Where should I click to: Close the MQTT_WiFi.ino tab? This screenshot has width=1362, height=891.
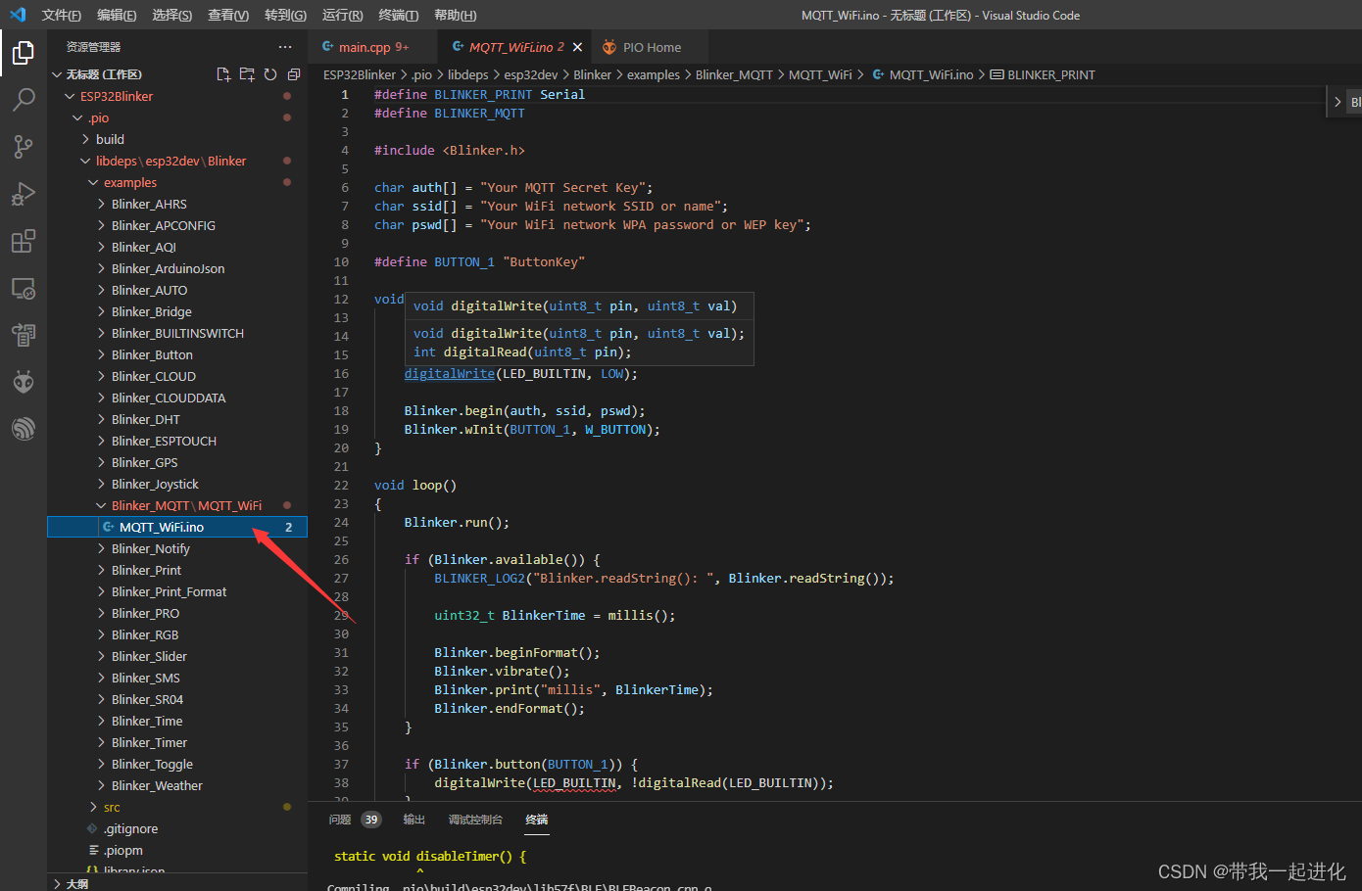[578, 47]
